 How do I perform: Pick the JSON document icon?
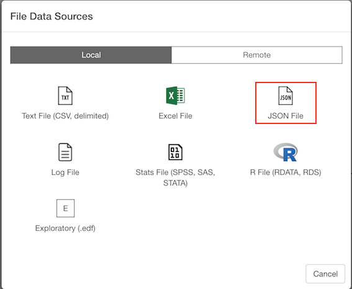click(x=286, y=96)
